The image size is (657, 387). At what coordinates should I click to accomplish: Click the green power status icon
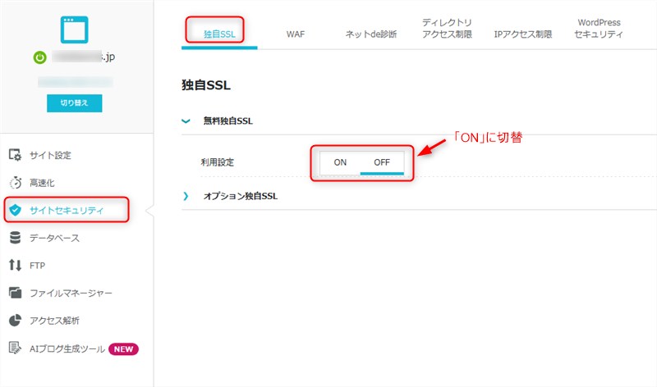39,57
